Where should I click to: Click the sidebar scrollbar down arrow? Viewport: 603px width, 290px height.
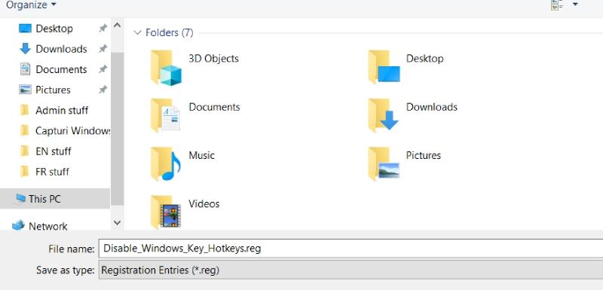coord(118,222)
